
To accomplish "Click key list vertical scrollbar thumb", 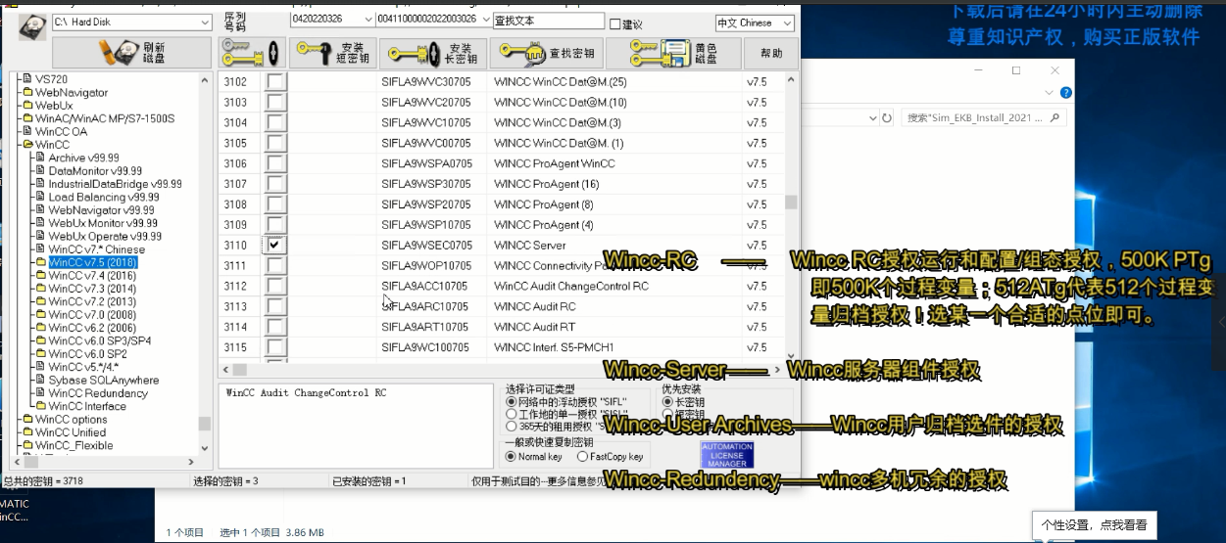I will coord(791,202).
